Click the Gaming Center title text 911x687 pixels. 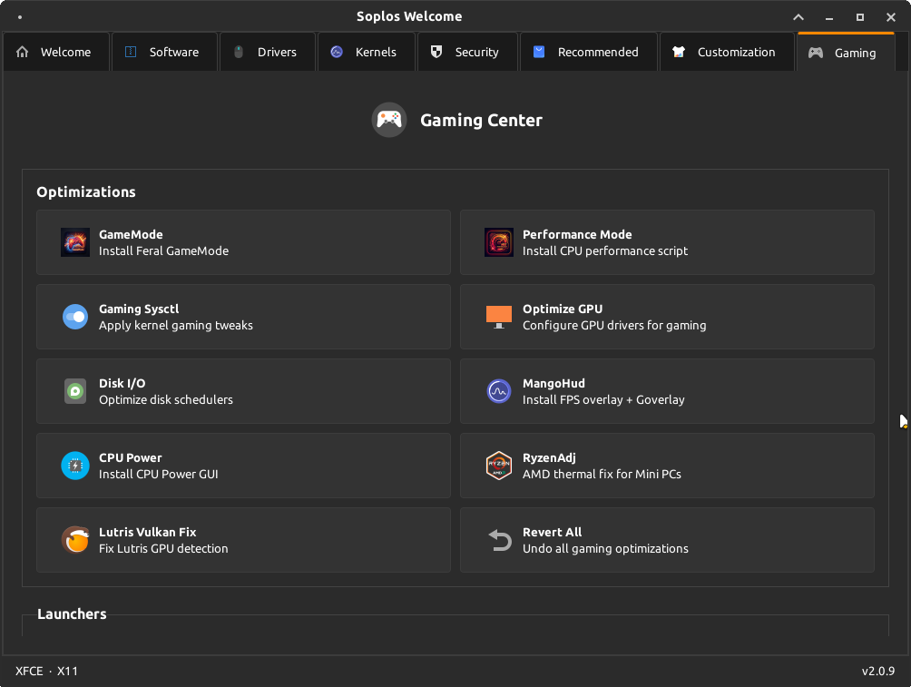click(481, 121)
